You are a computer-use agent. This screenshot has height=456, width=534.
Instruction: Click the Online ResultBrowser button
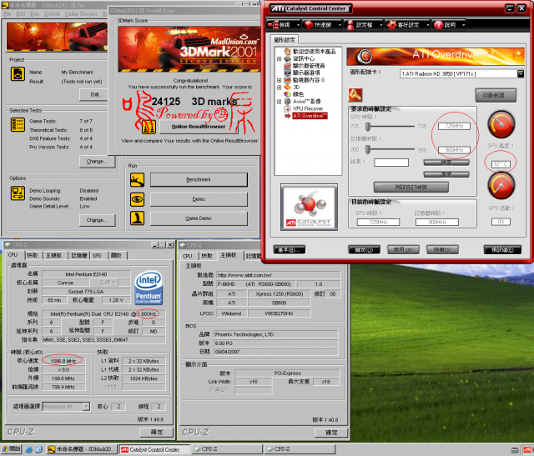[199, 127]
